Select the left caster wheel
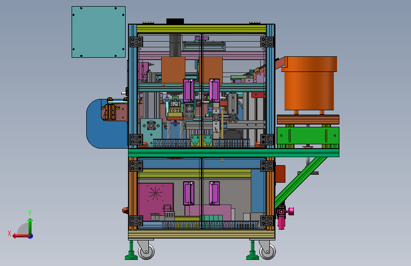 [x=146, y=251]
